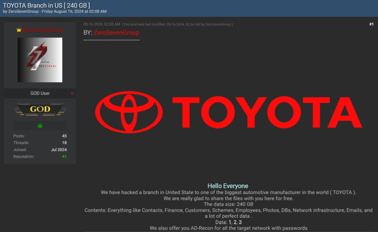Open Data link 2
Image resolution: width=378 pixels, height=232 pixels.
(x=235, y=222)
